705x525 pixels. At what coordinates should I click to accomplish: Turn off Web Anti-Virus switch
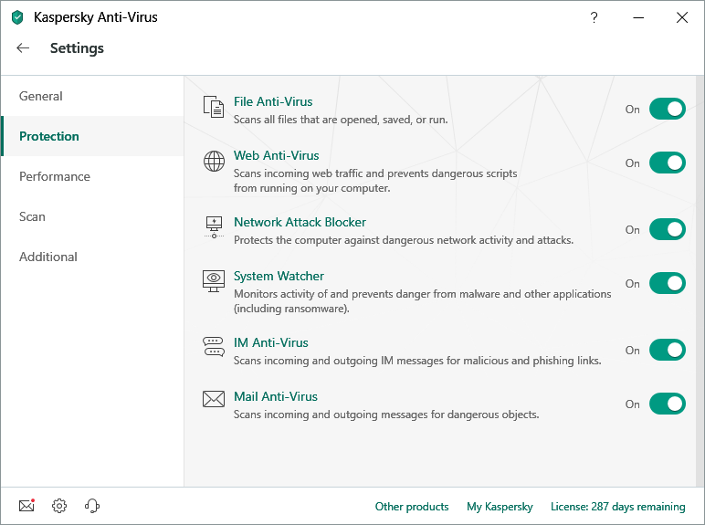tap(667, 163)
